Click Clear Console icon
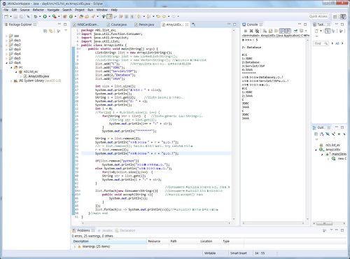350x259 pixels. (x=265, y=31)
